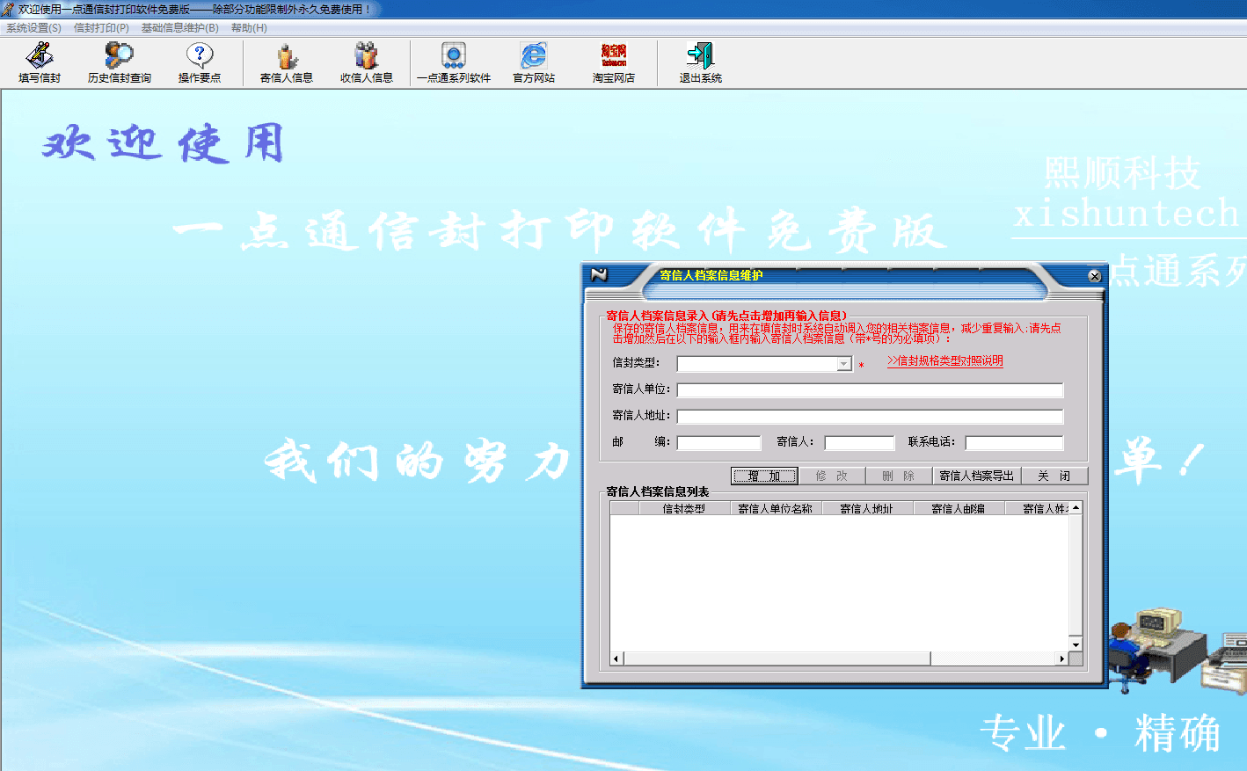This screenshot has height=771, width=1247.
Task: Expand the 信封类型 dropdown
Action: 844,364
